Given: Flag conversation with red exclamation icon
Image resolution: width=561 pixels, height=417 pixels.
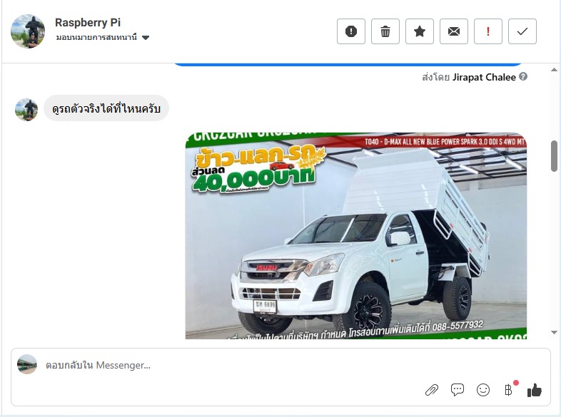Looking at the screenshot, I should click(488, 31).
